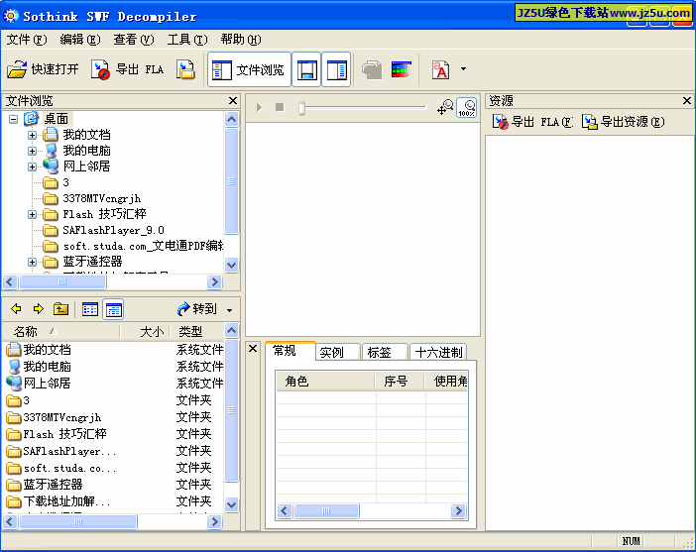Sort by the 名称 column header

pyautogui.click(x=61, y=331)
